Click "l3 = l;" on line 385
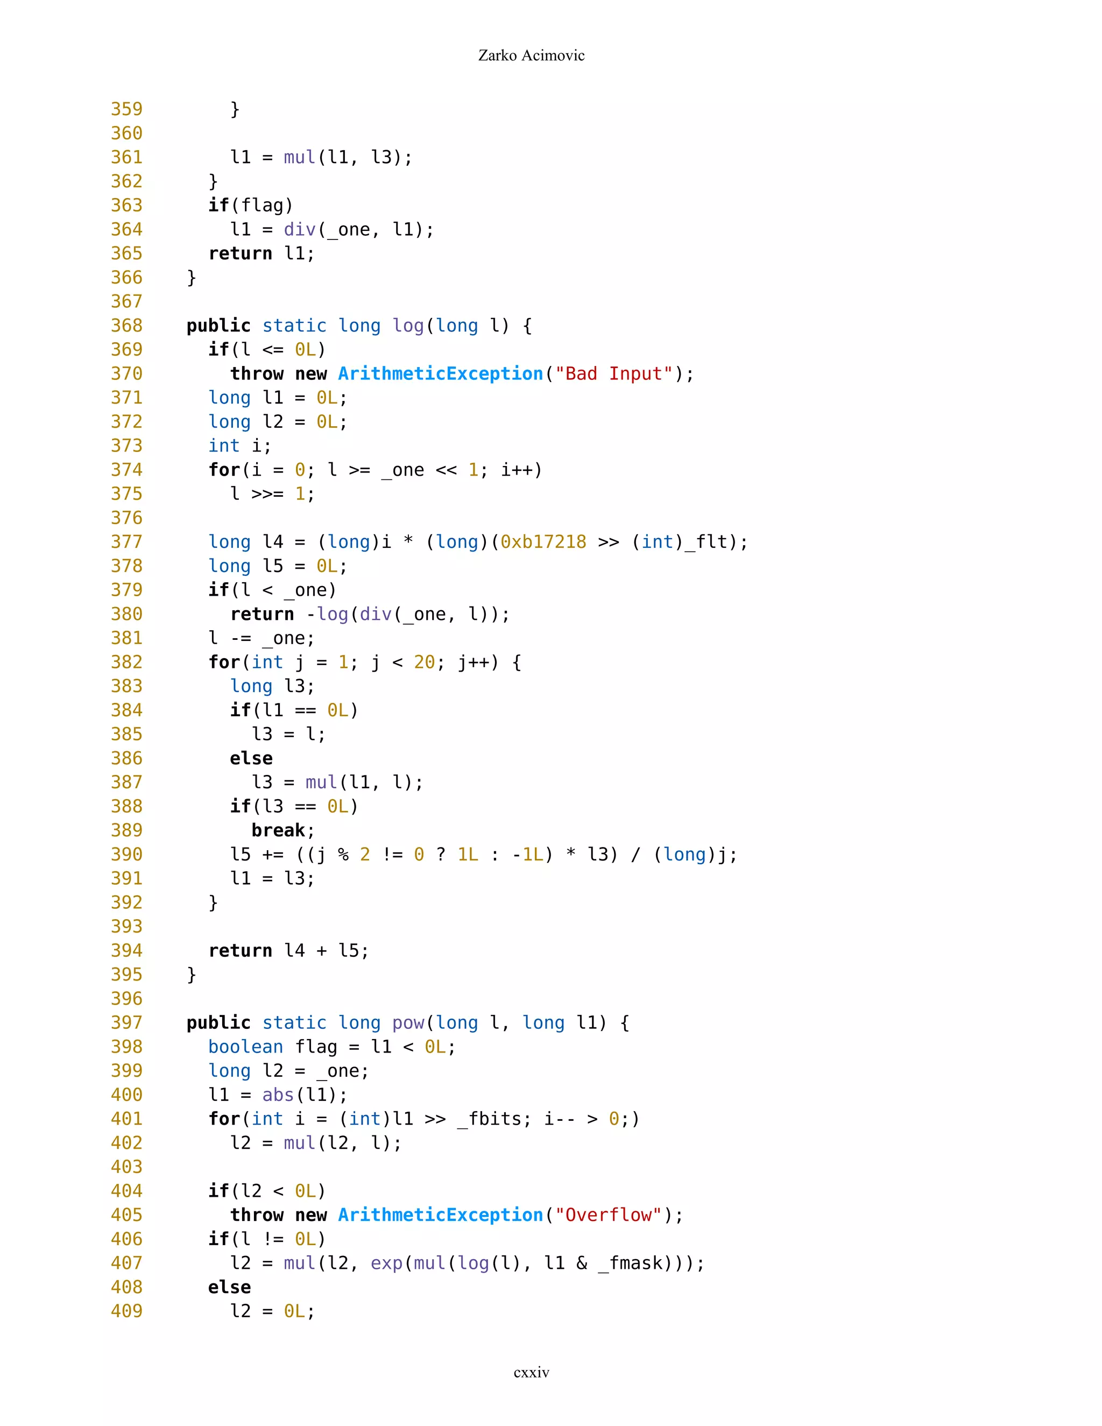 click(288, 735)
